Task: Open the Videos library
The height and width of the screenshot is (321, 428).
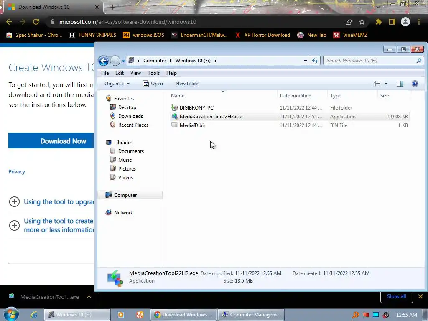Action: tap(125, 177)
